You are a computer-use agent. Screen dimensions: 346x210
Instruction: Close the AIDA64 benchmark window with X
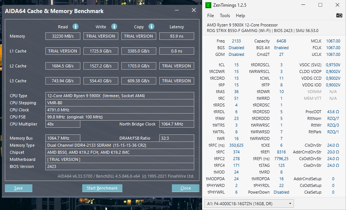coord(194,10)
